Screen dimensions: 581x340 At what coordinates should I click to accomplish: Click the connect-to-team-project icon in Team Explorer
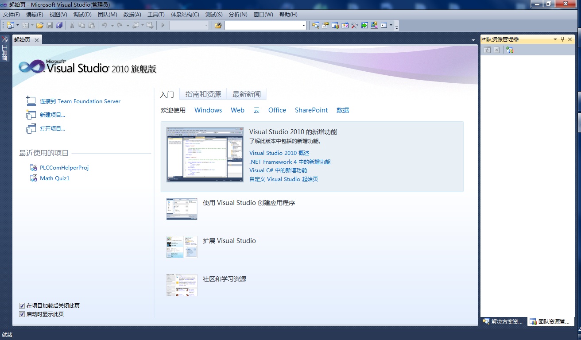(510, 50)
